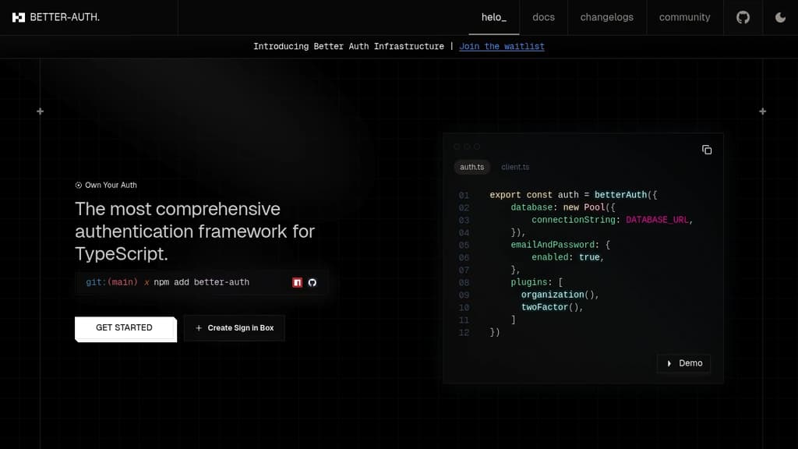Open GitHub from the icon next to npm

coord(312,282)
